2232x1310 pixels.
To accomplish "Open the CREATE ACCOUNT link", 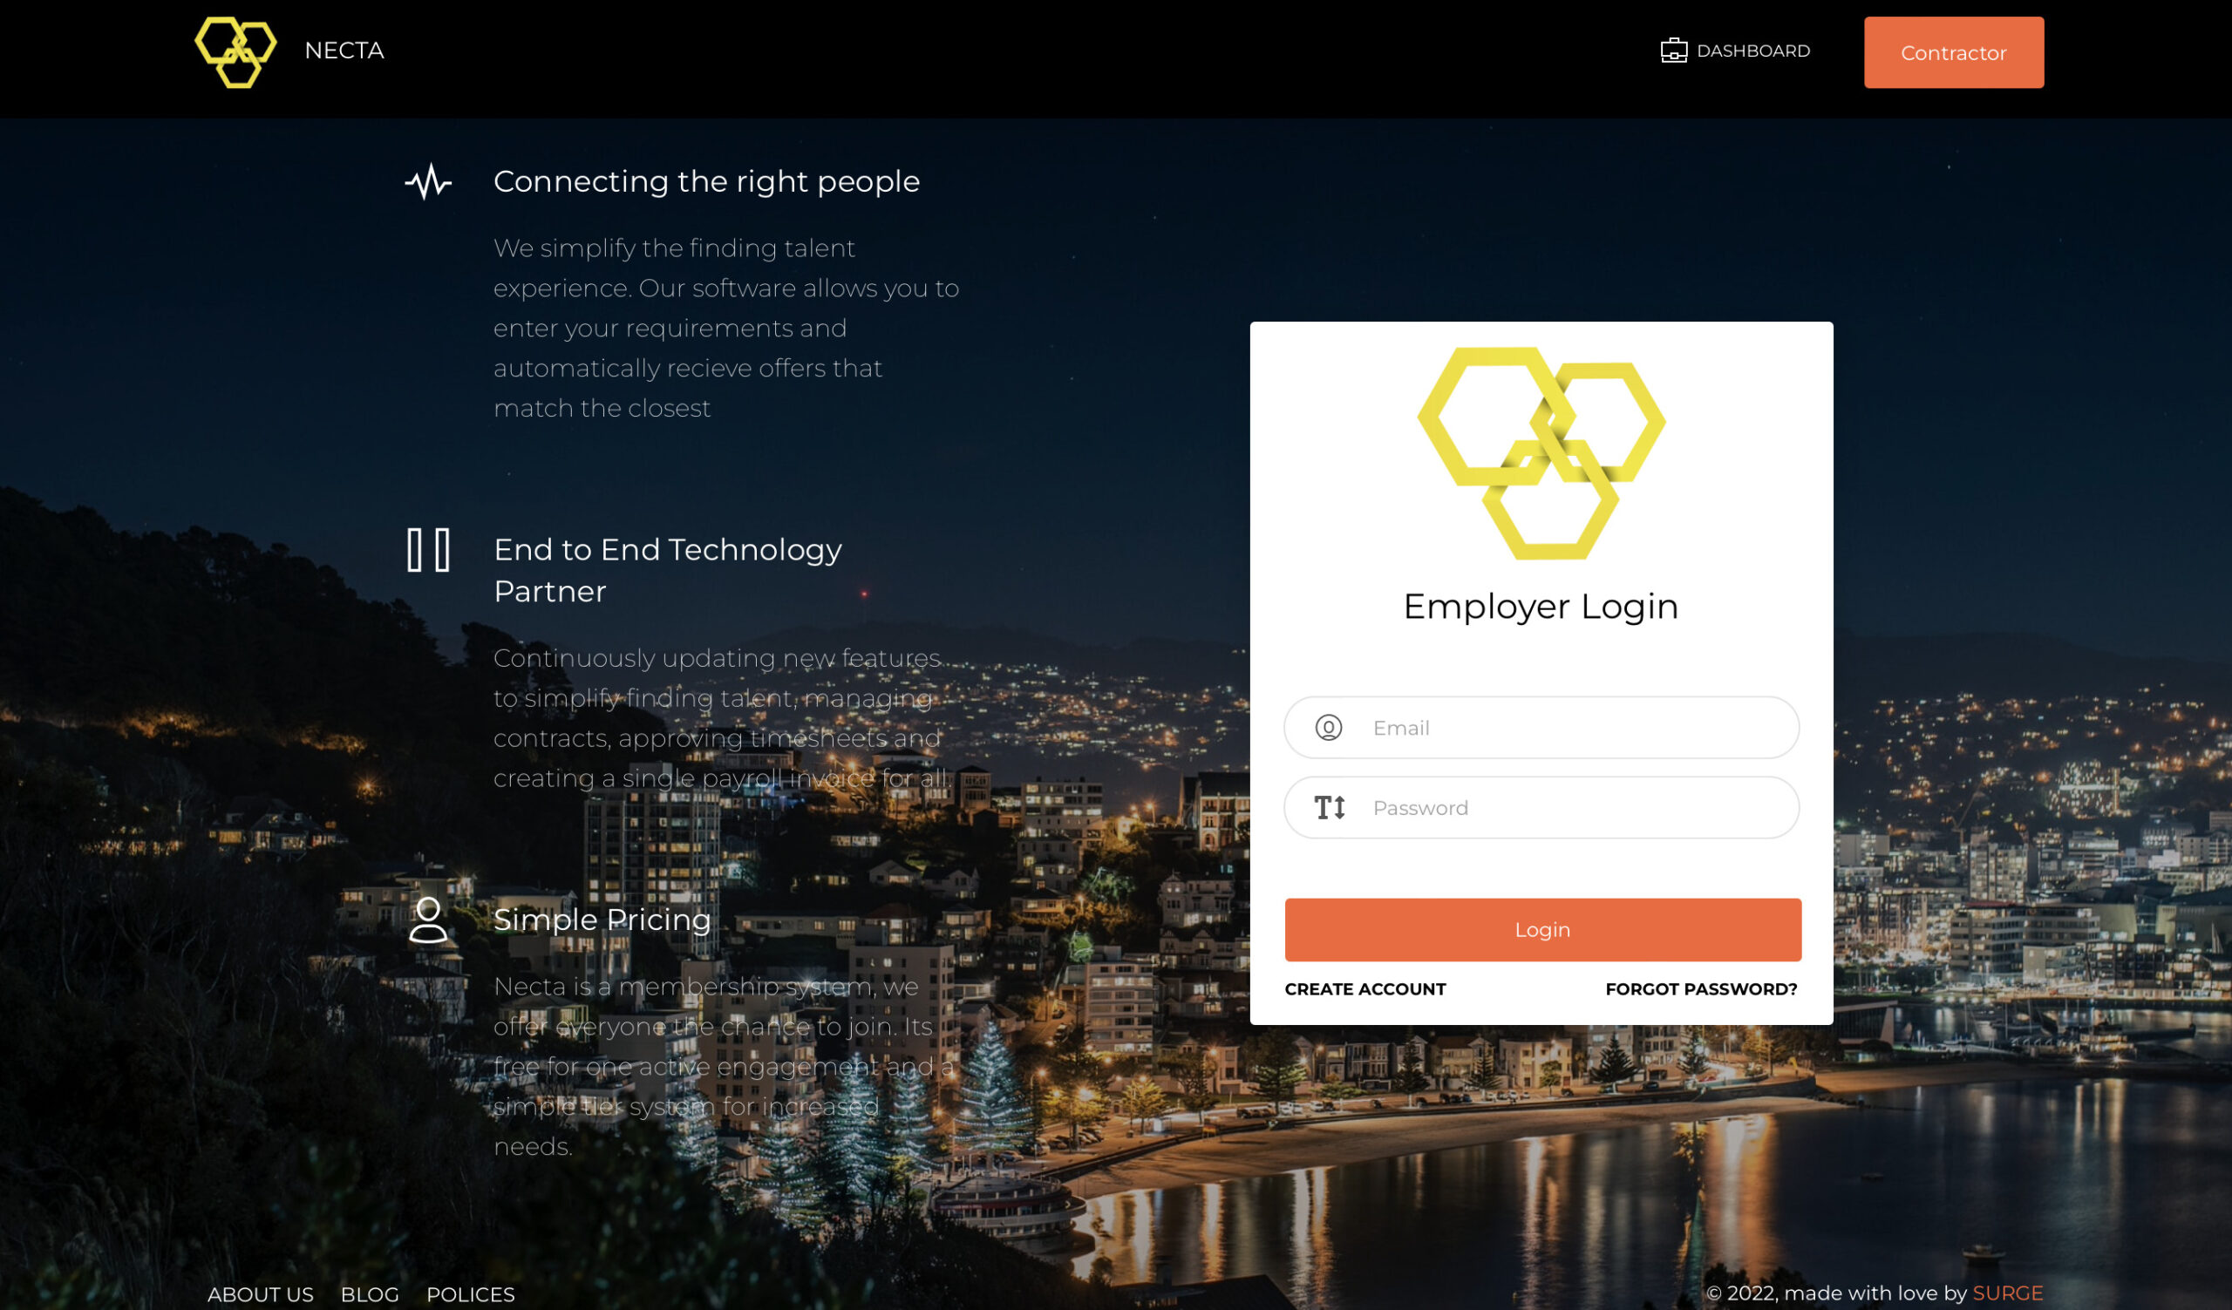I will tap(1364, 988).
